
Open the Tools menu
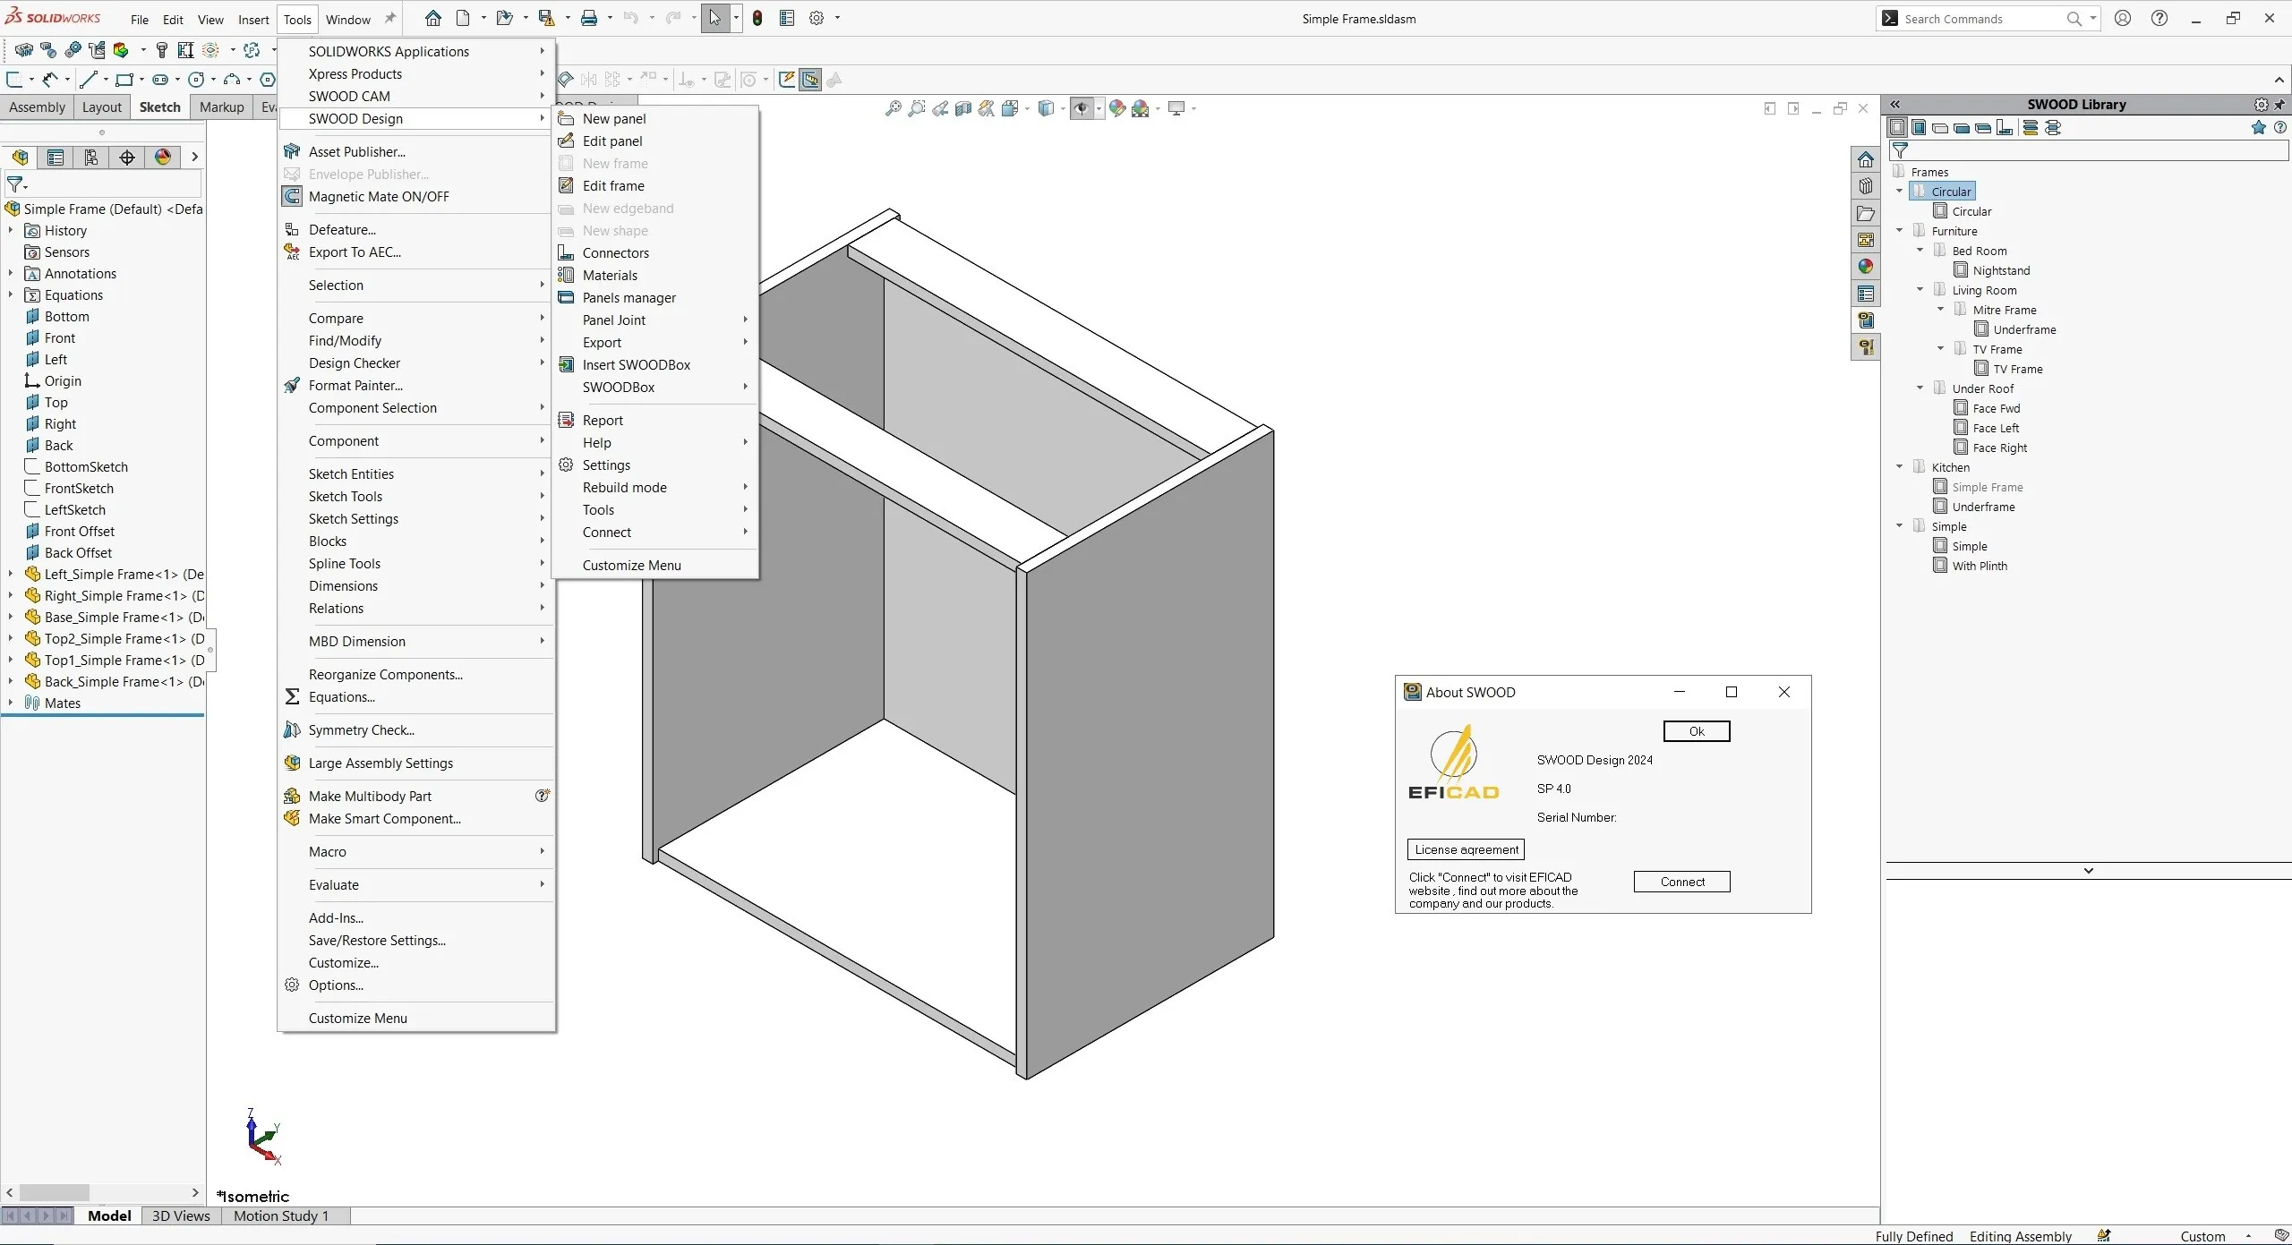point(297,19)
